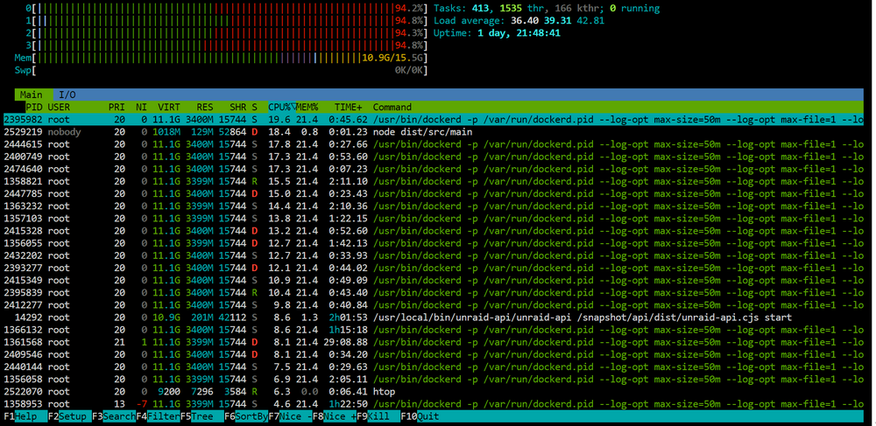Click F7 Nice - button
This screenshot has height=426, width=876.
pos(291,416)
